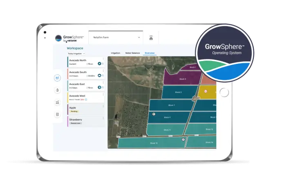Open Avocado West three-dot menu
Viewport: 282px width, 184px height.
103,94
